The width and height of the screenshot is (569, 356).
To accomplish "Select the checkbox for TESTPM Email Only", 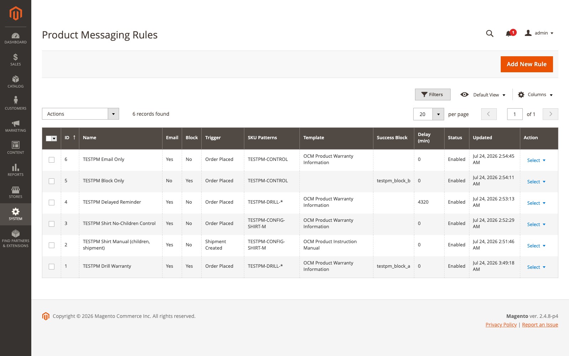I will [x=52, y=160].
